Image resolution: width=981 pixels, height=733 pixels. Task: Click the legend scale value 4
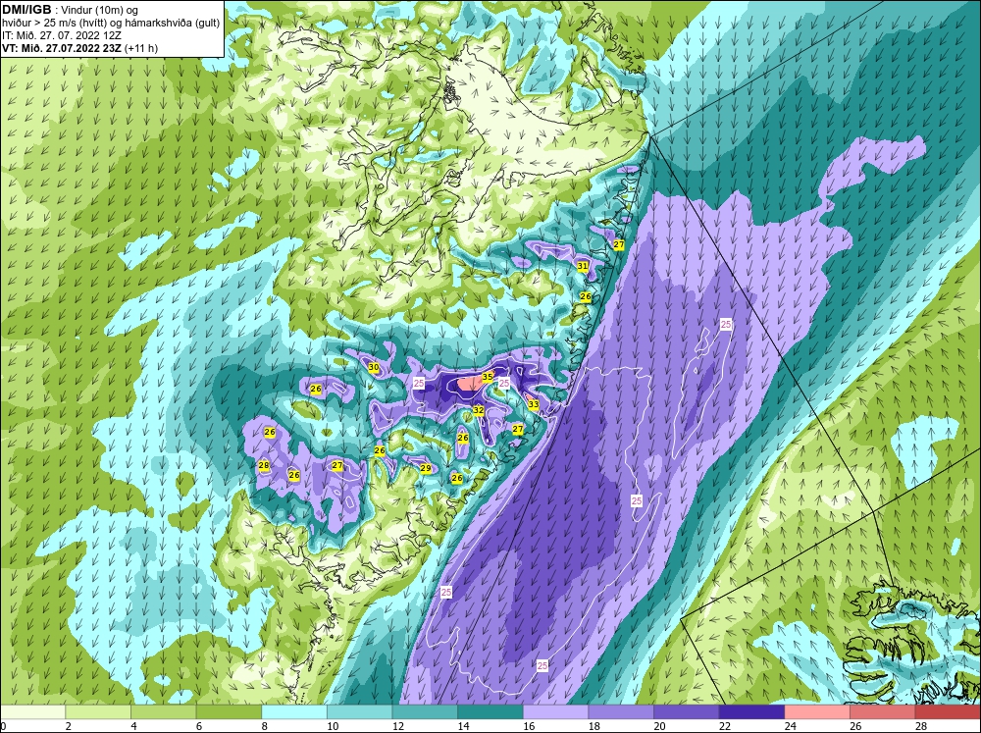pyautogui.click(x=133, y=726)
